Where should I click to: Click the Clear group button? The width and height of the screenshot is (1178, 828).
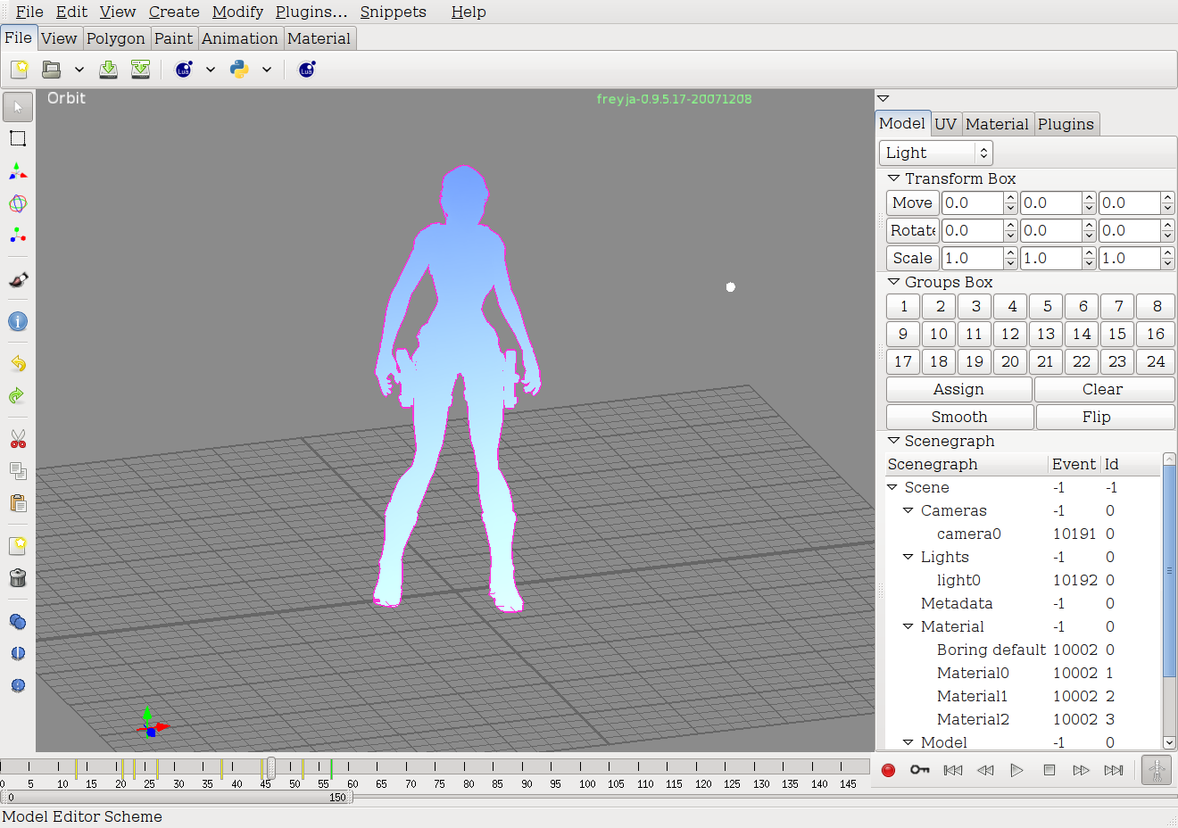click(x=1103, y=389)
